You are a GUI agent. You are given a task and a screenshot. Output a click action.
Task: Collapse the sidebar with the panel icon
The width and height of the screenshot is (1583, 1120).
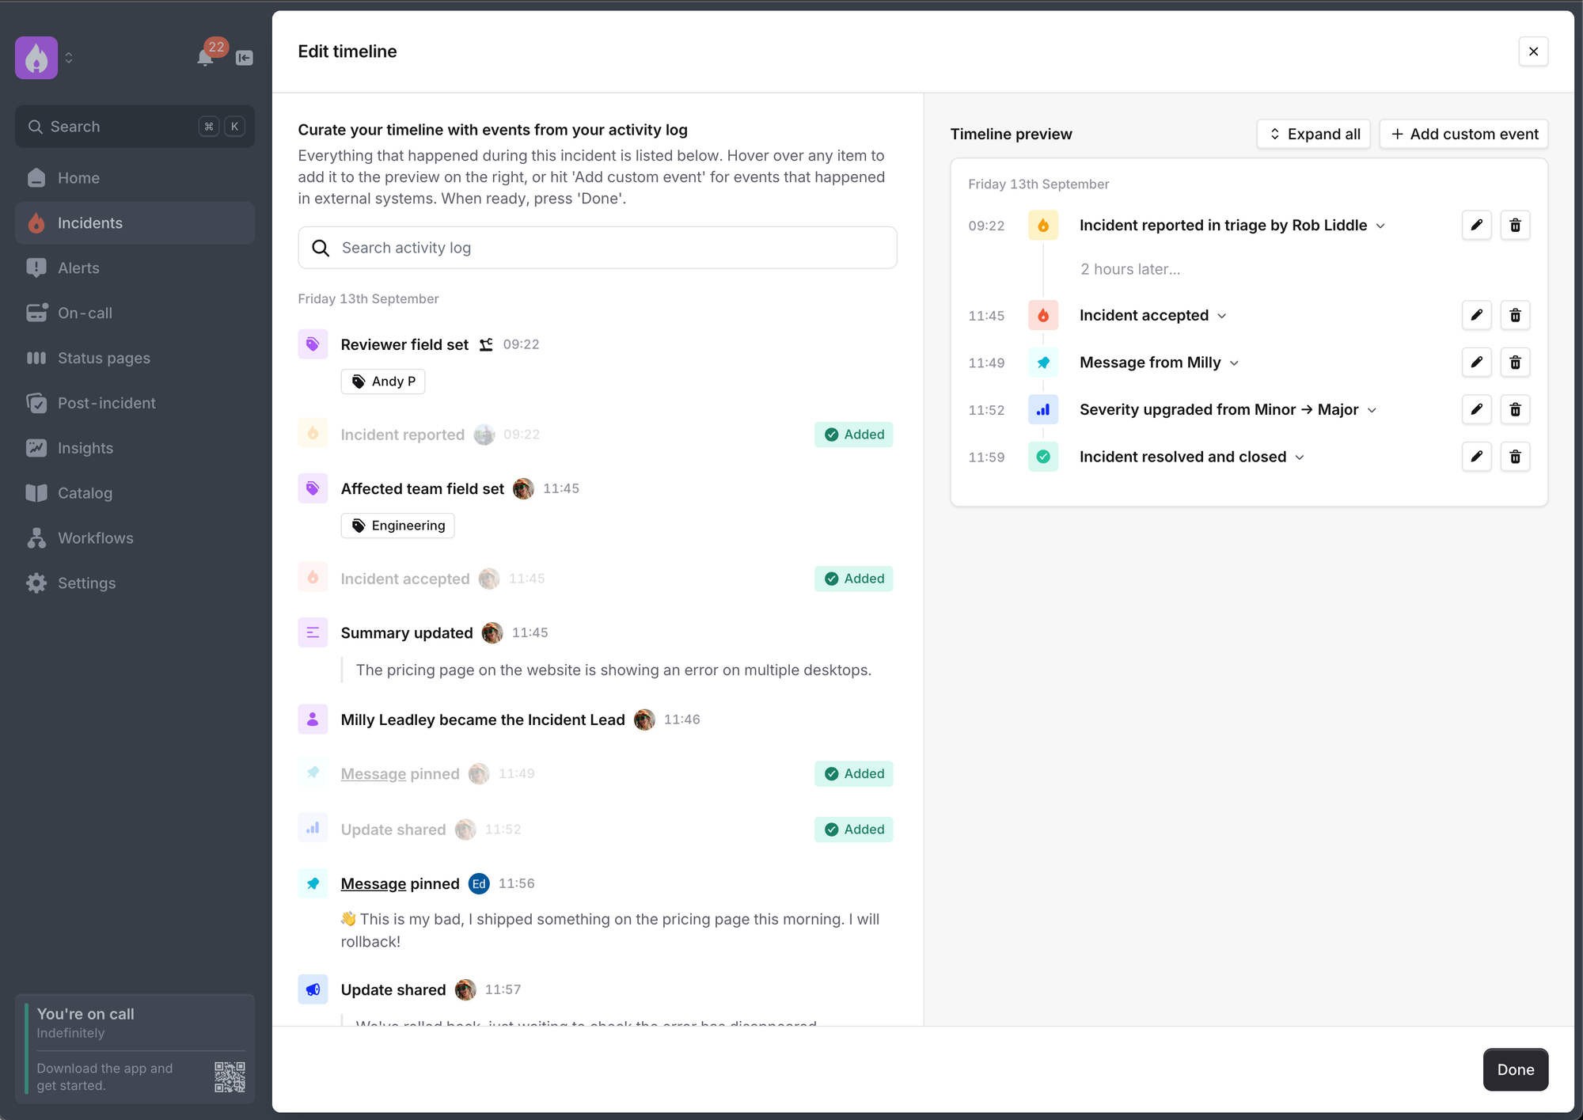coord(244,58)
